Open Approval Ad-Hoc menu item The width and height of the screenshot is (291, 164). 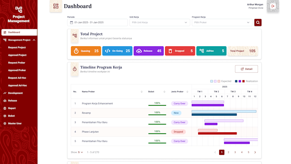point(18,86)
